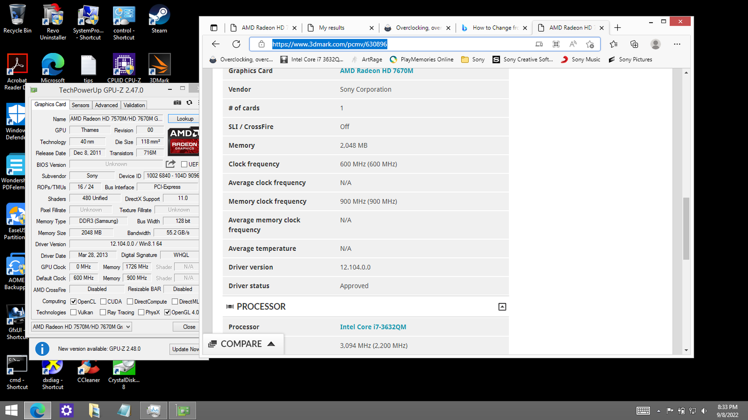The height and width of the screenshot is (420, 748).
Task: Toggle the OpenCL checkbox
Action: [x=73, y=301]
